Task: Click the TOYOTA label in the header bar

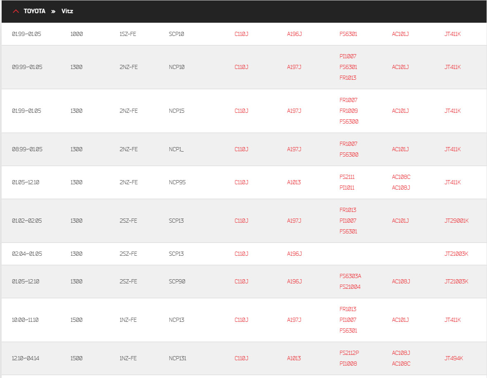Action: [x=34, y=11]
